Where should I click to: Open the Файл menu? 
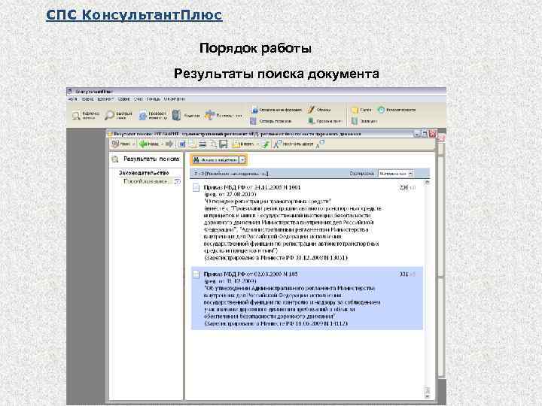tap(72, 99)
